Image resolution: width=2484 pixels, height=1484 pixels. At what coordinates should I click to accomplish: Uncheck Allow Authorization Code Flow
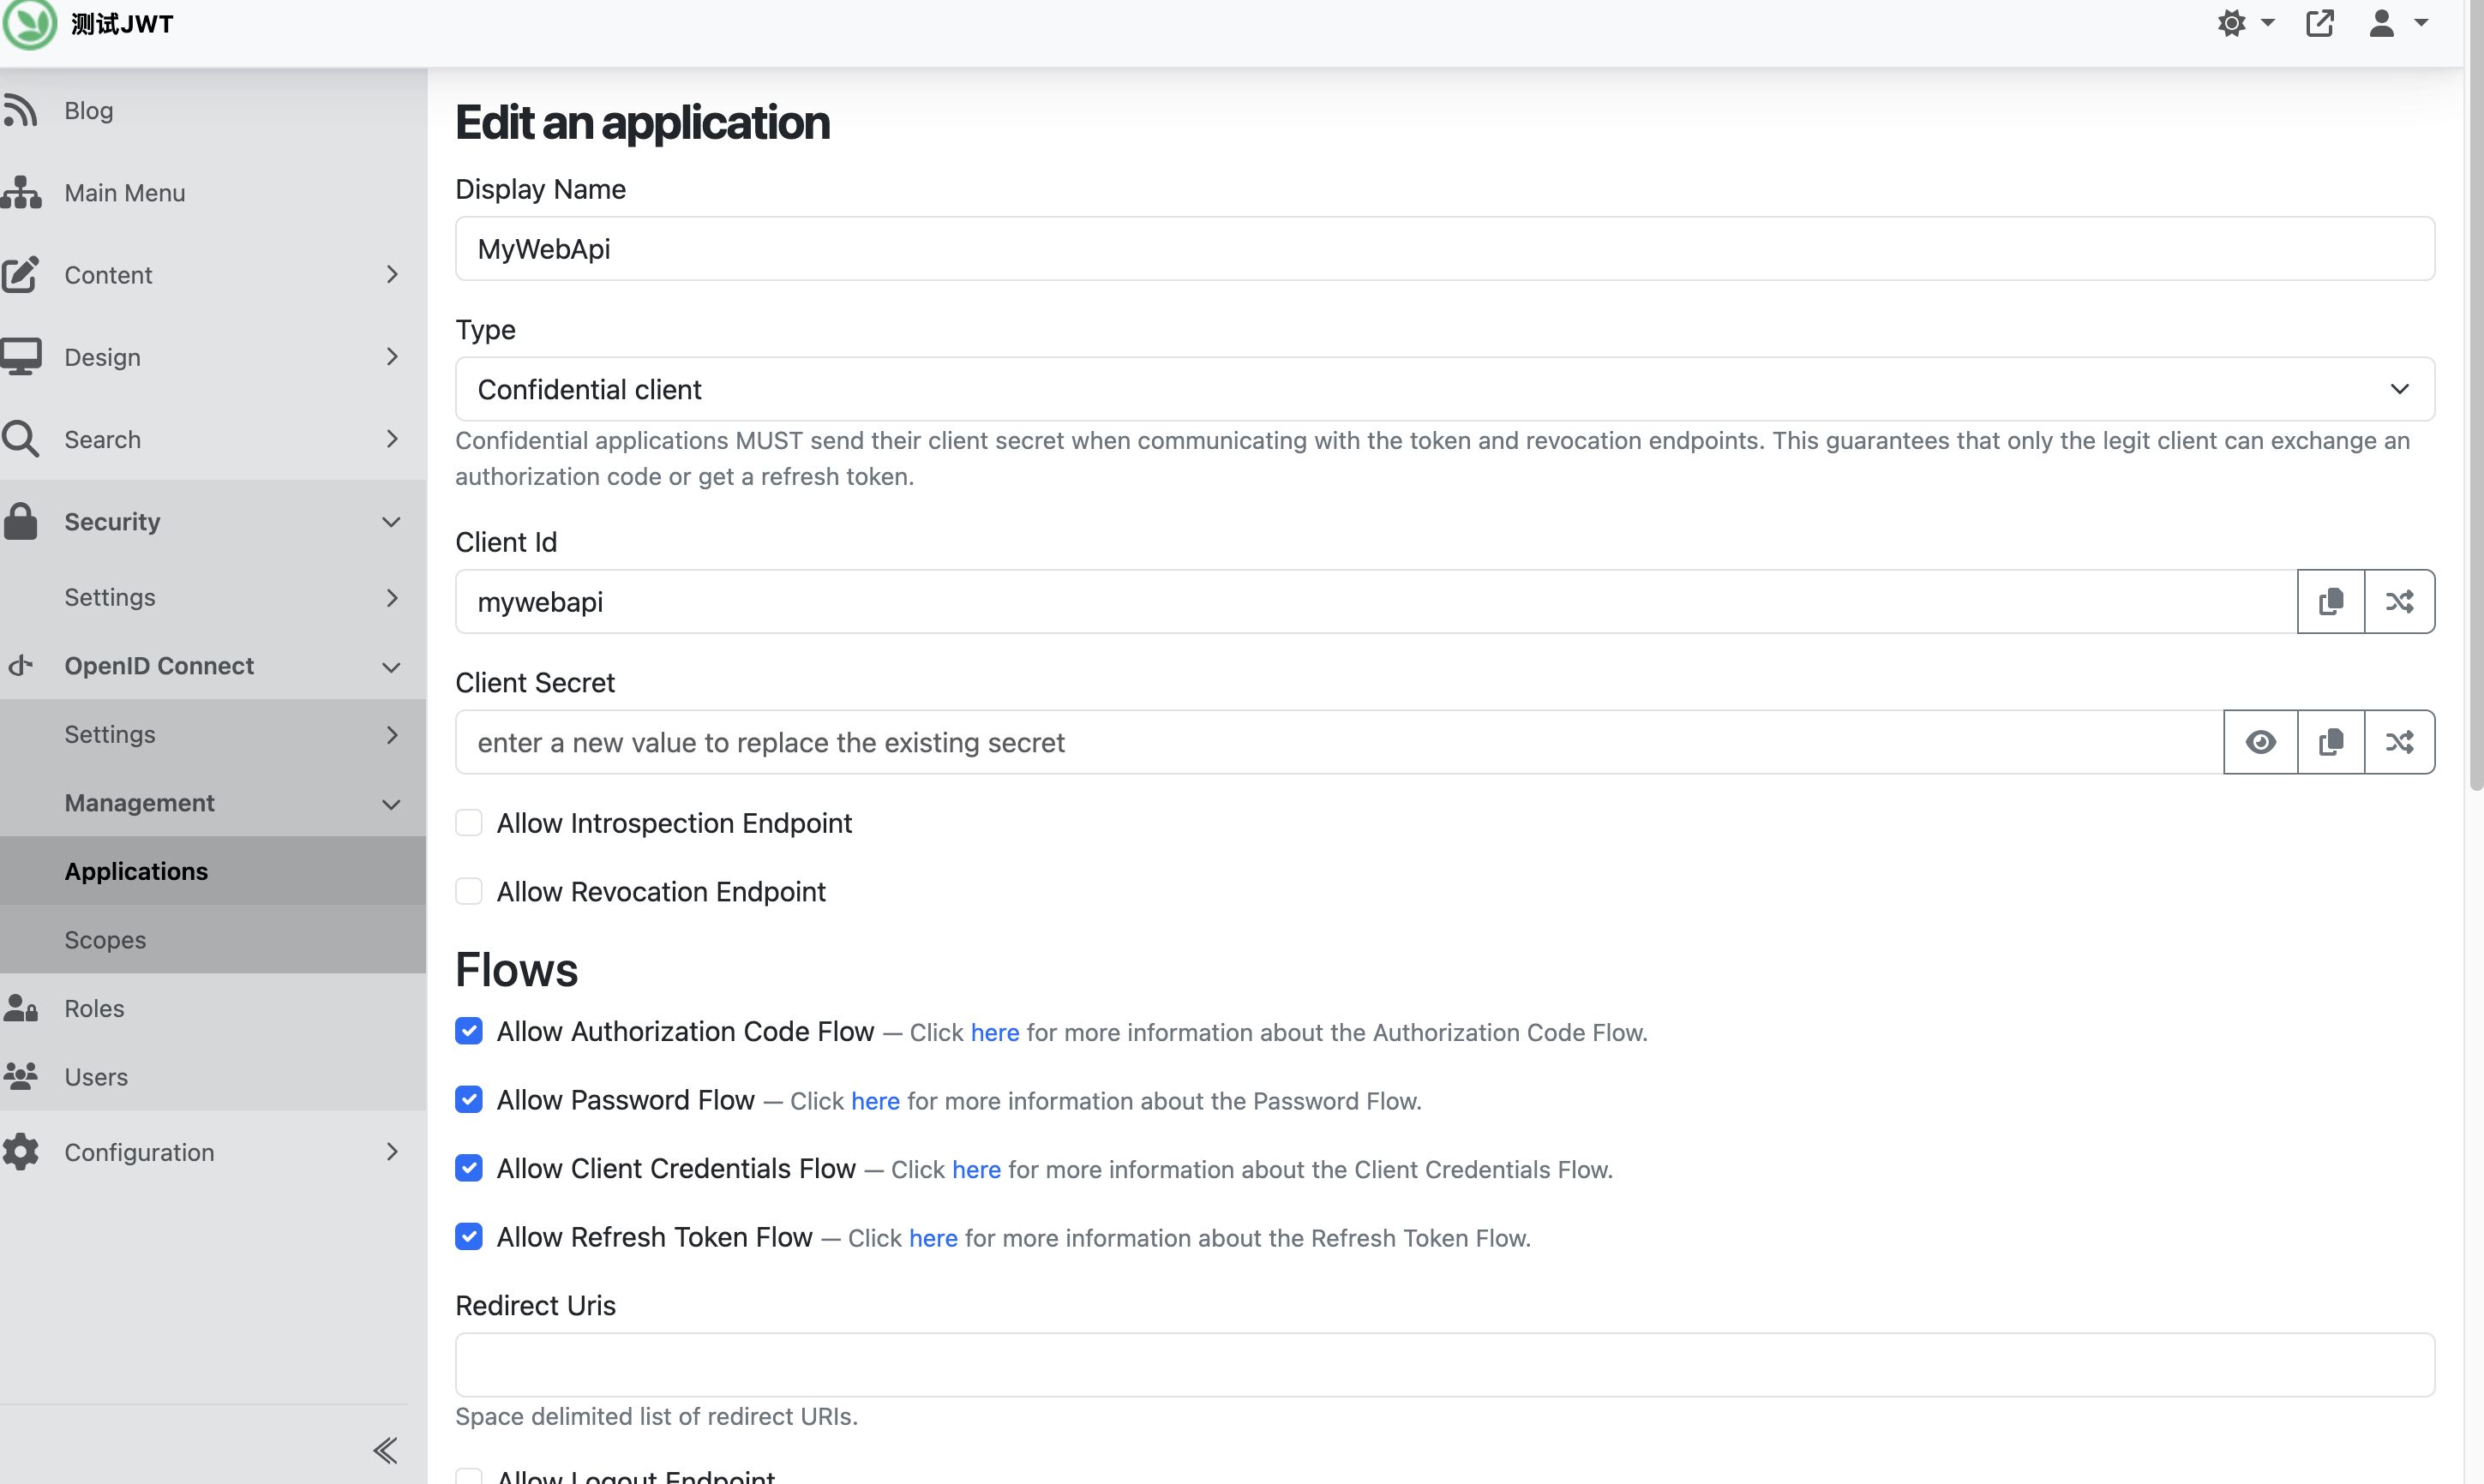click(x=468, y=1031)
